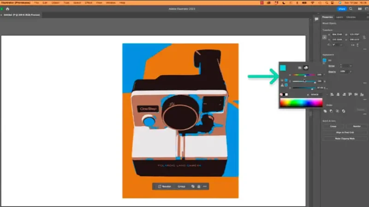Click the brightness value field
The width and height of the screenshot is (369, 207).
pyautogui.click(x=320, y=88)
